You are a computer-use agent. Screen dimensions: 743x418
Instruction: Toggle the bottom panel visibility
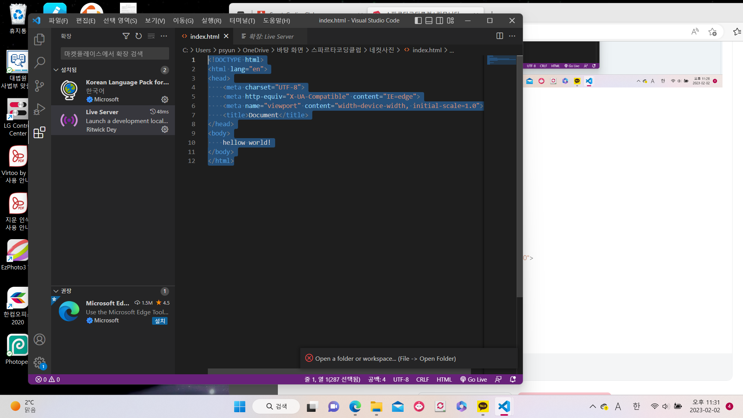point(429,21)
